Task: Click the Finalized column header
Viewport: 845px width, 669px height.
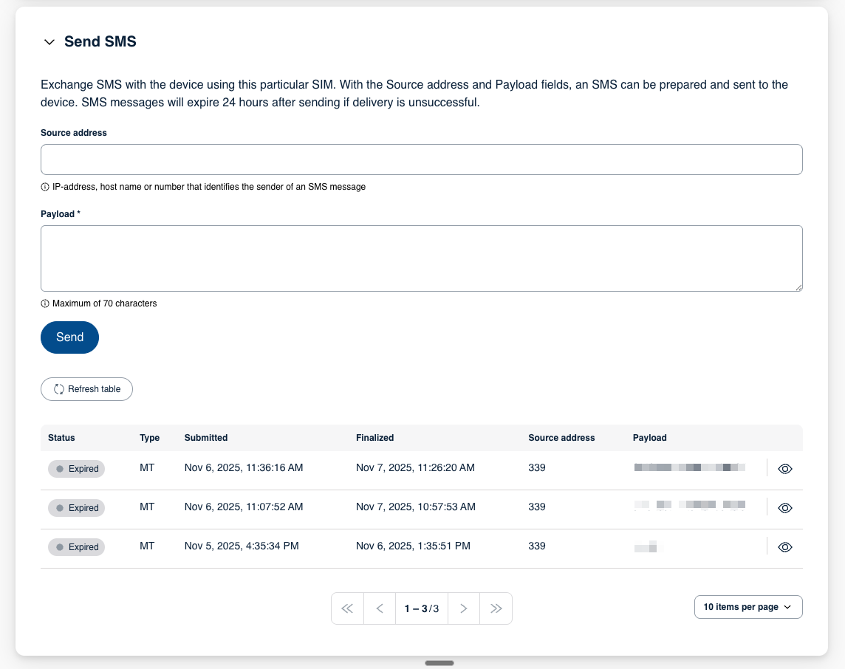Action: point(374,438)
